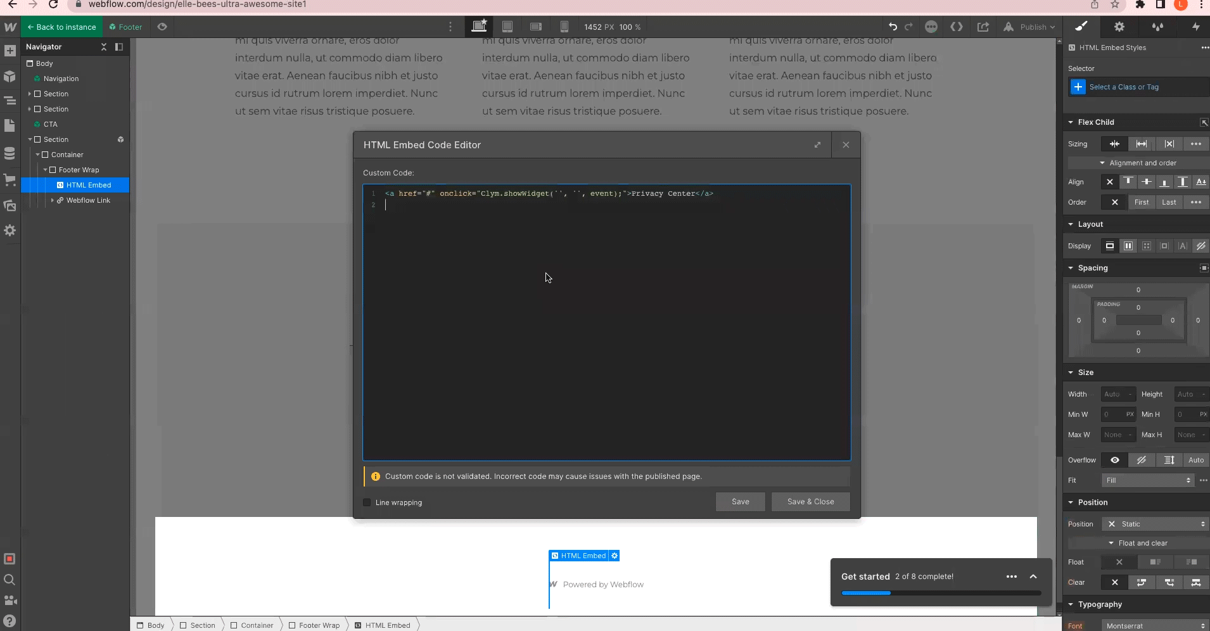Open the Assets panel icon
Image resolution: width=1210 pixels, height=631 pixels.
[10, 205]
